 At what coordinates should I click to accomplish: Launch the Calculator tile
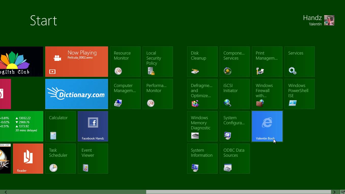pyautogui.click(x=60, y=126)
